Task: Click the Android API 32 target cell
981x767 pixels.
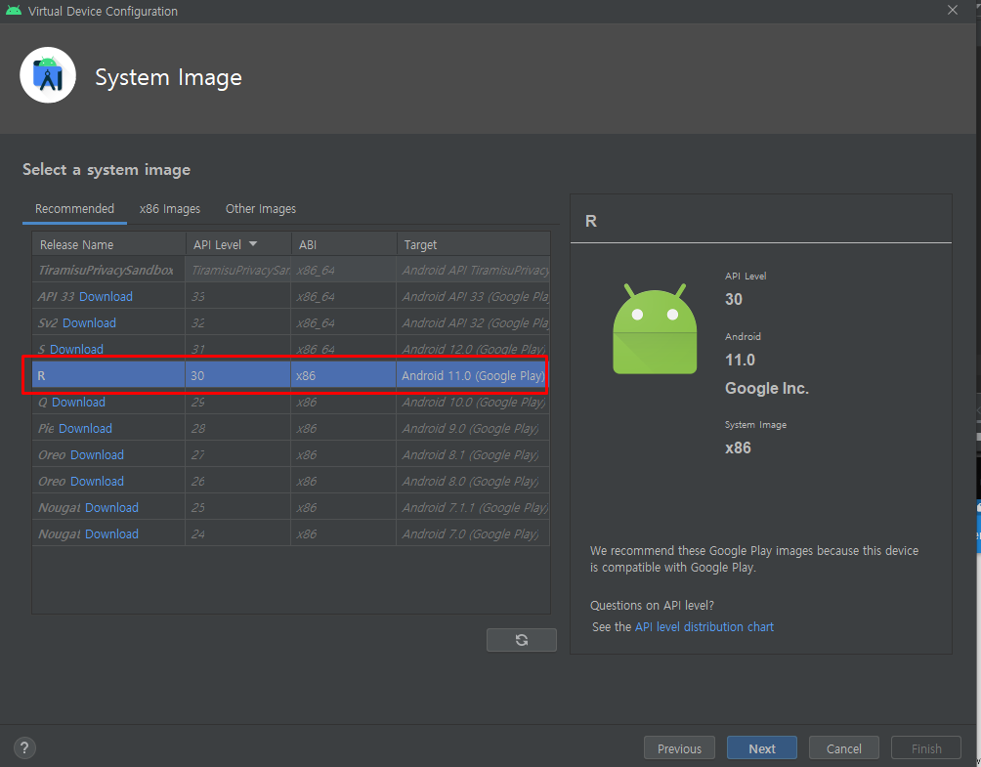Action: tap(473, 322)
